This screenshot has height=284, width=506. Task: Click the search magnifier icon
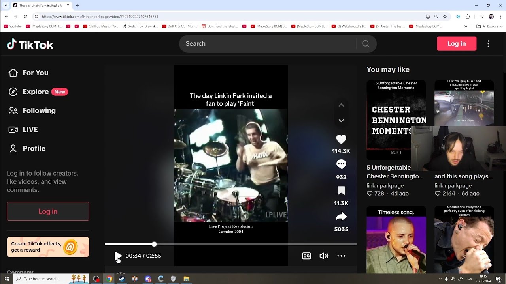[366, 44]
